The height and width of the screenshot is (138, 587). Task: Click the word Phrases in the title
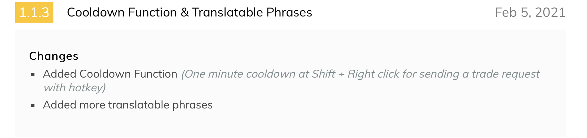point(289,12)
